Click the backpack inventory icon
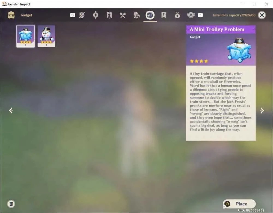This screenshot has width=273, height=213. coord(11,15)
